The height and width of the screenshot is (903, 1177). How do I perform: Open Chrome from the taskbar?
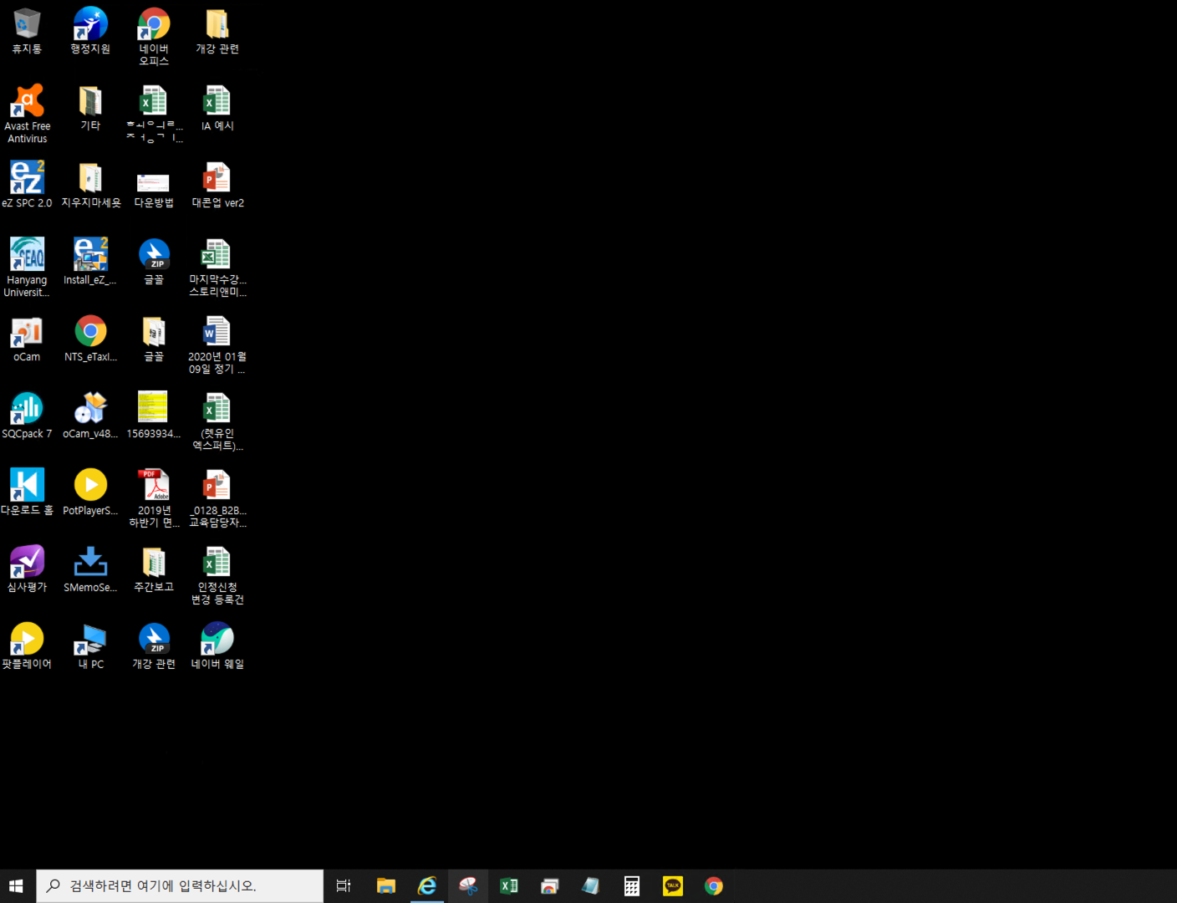coord(713,886)
